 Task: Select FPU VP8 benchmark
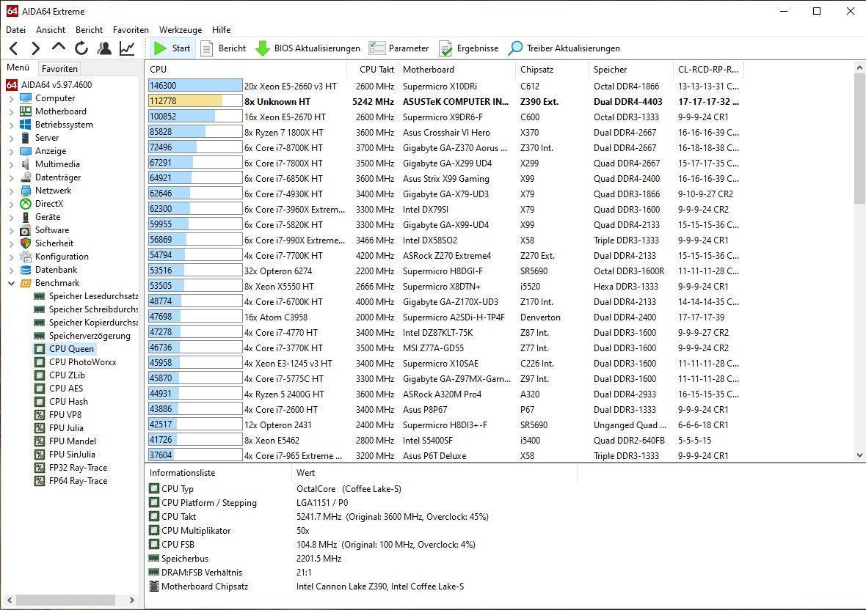(58, 415)
